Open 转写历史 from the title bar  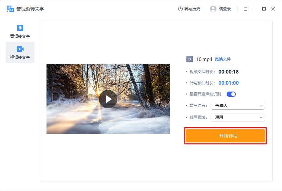[192, 9]
